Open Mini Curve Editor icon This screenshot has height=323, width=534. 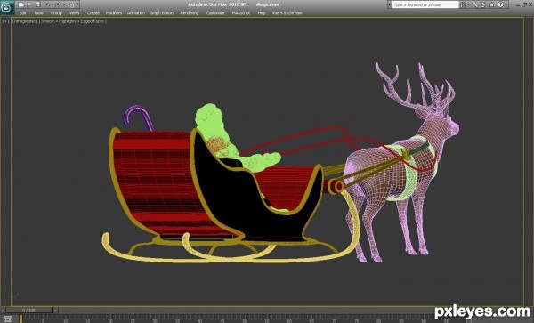pos(7,319)
